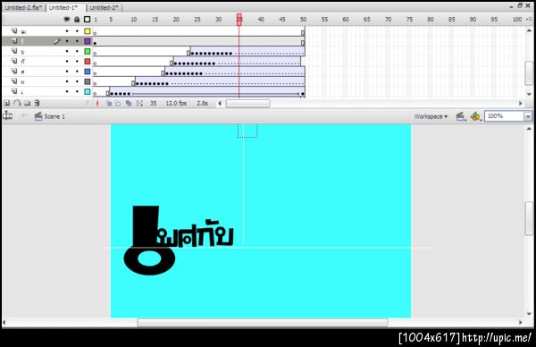Viewport: 536px width, 347px height.
Task: Click the Scene 1 label
Action: click(54, 116)
